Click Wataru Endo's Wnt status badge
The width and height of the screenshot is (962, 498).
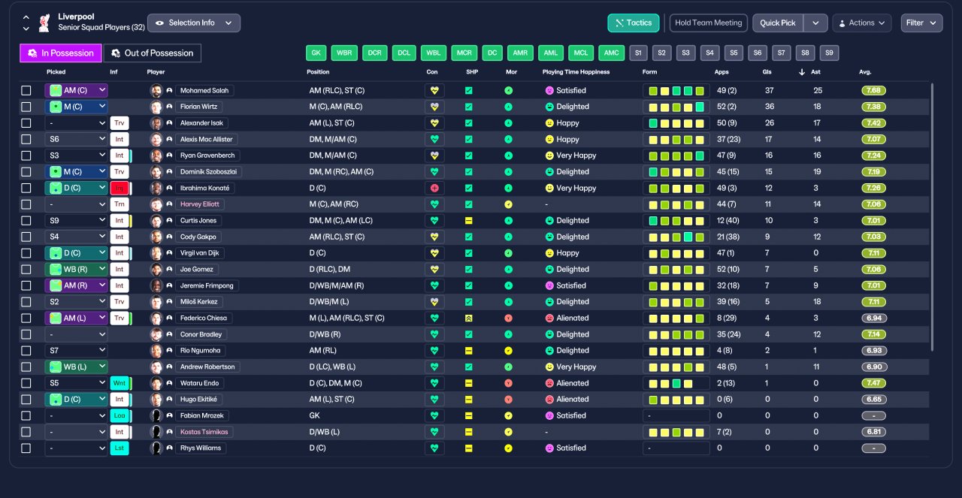point(119,383)
